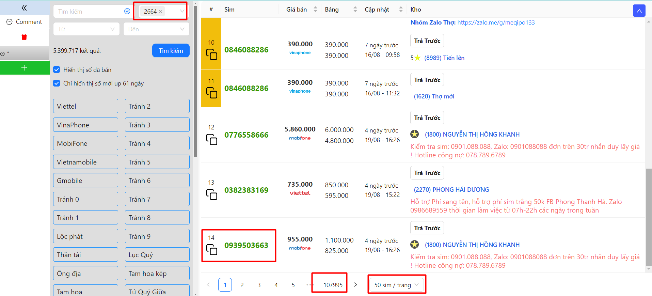
Task: Toggle Hiển thị số đã bán checkbox
Action: [x=57, y=69]
